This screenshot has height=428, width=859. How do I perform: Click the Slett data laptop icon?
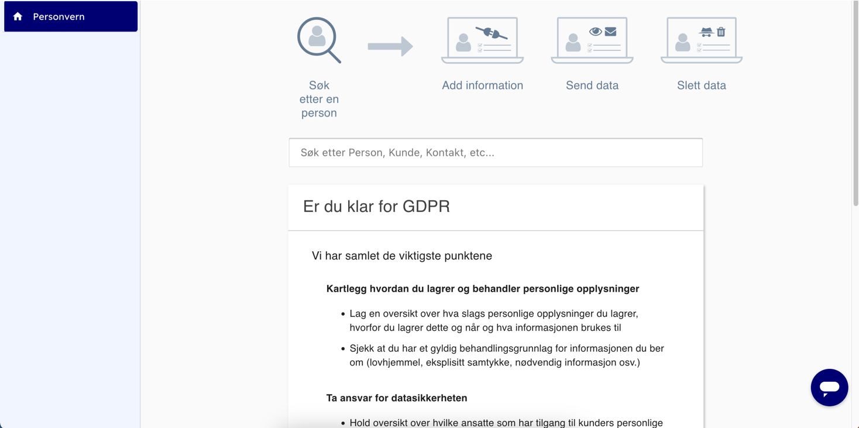pos(701,40)
